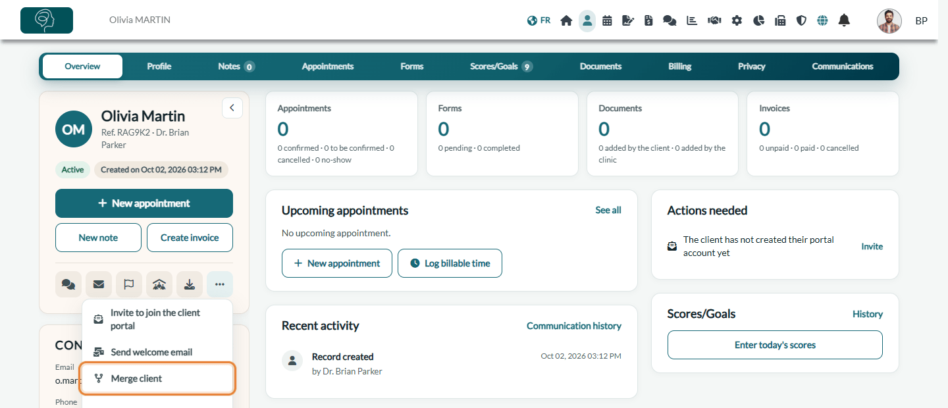Click the filled New appointment button in sidebar

pyautogui.click(x=144, y=203)
